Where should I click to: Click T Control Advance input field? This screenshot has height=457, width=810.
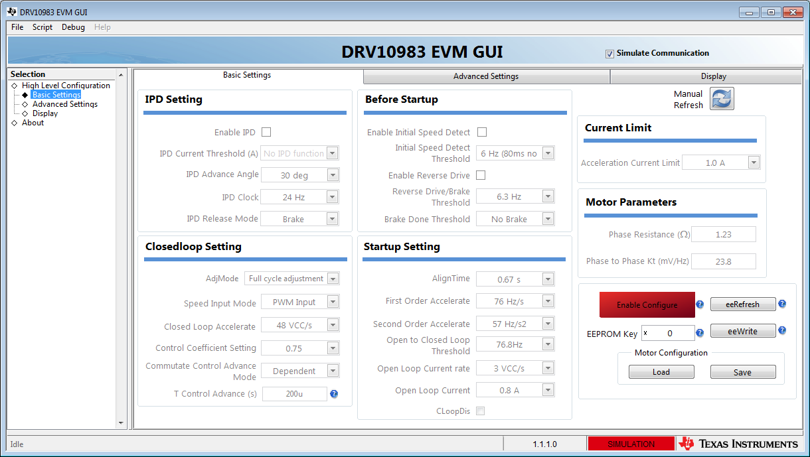(x=295, y=394)
